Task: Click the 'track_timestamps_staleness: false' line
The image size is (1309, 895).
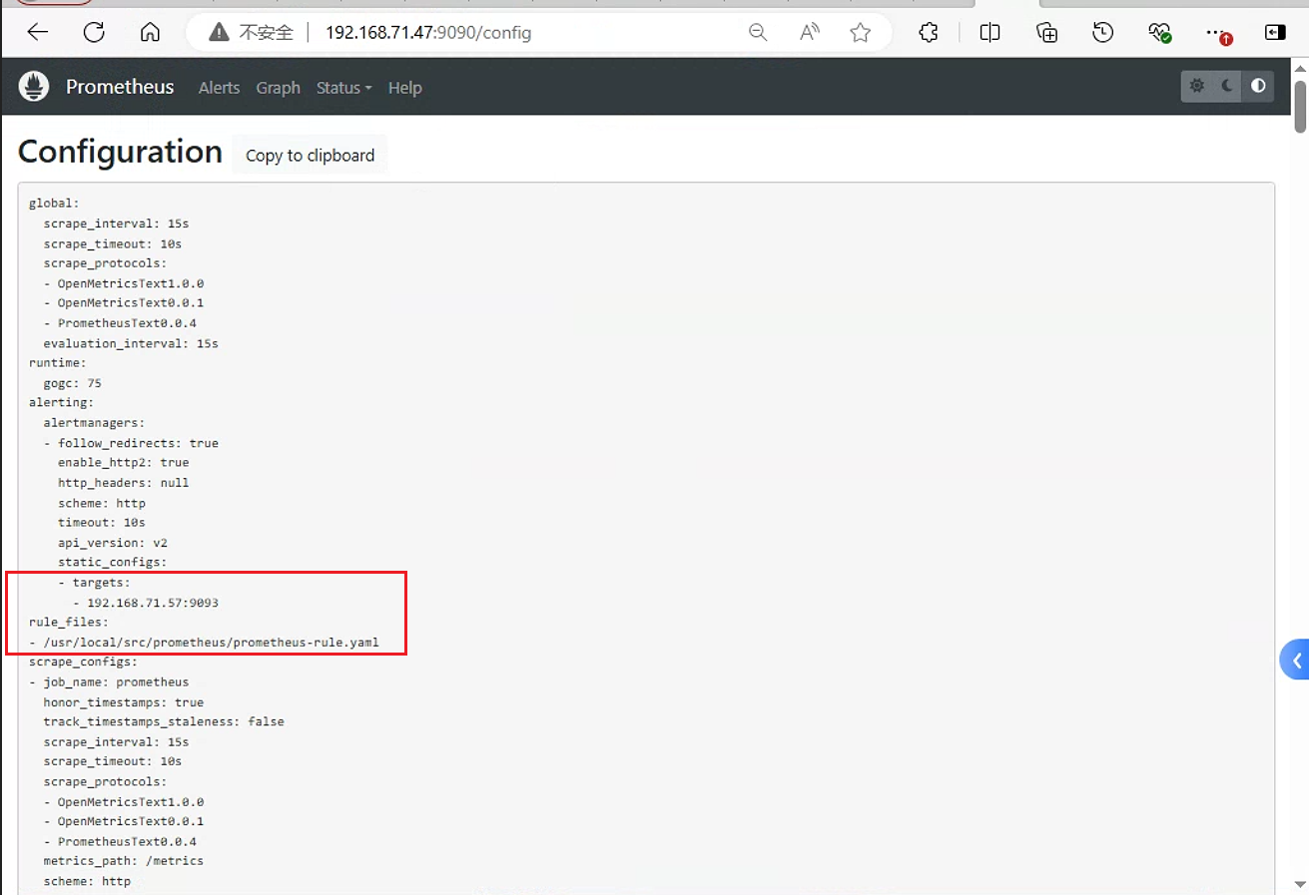Action: [x=164, y=721]
